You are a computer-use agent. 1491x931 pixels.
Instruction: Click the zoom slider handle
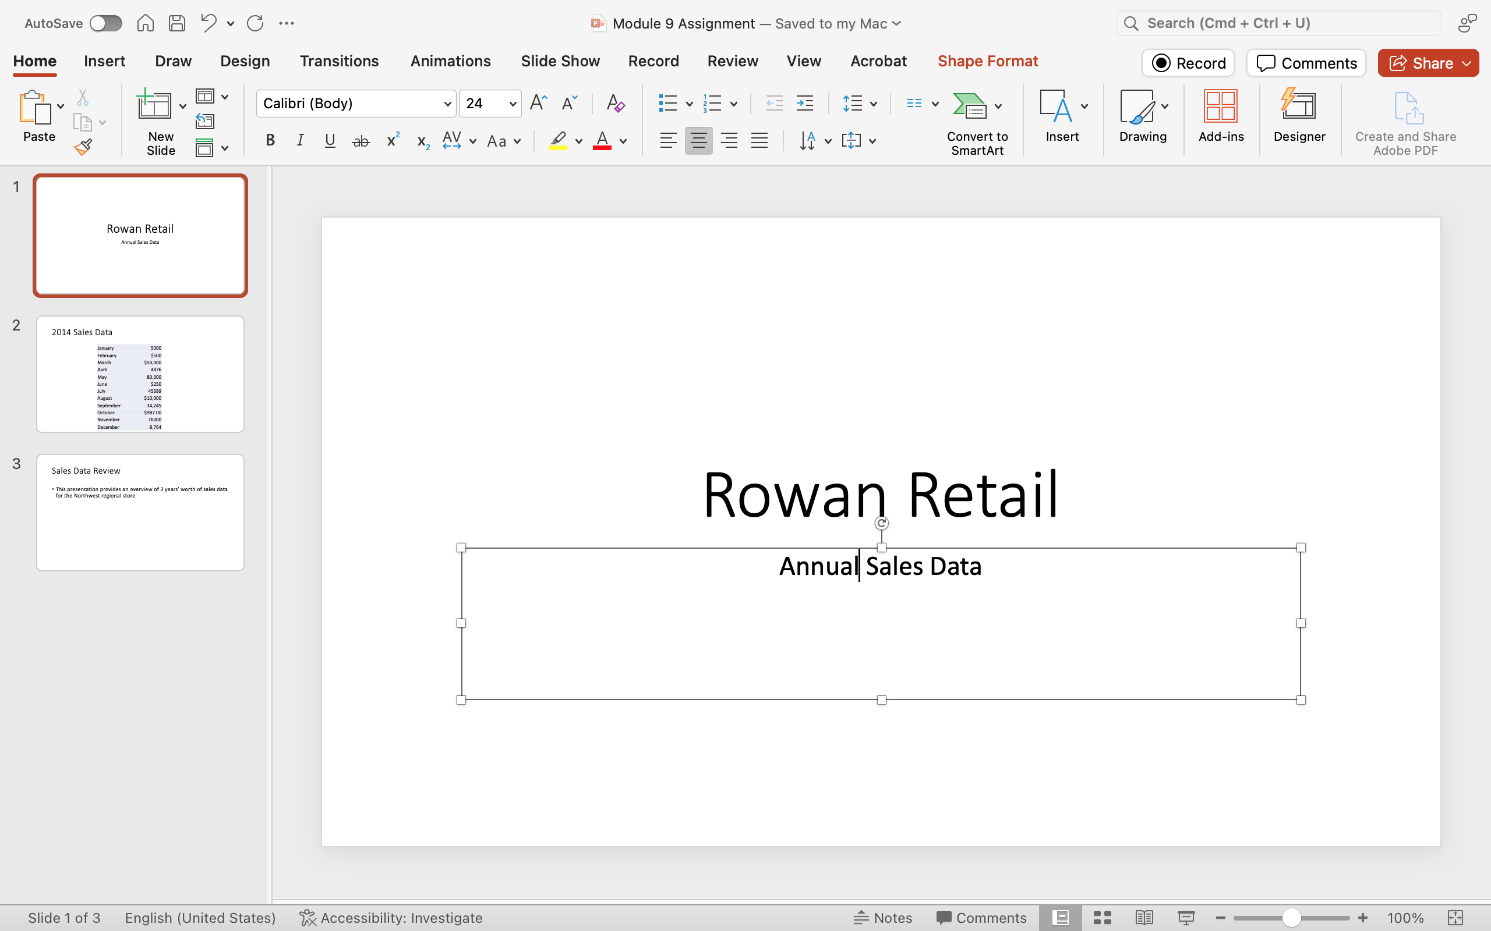tap(1291, 918)
